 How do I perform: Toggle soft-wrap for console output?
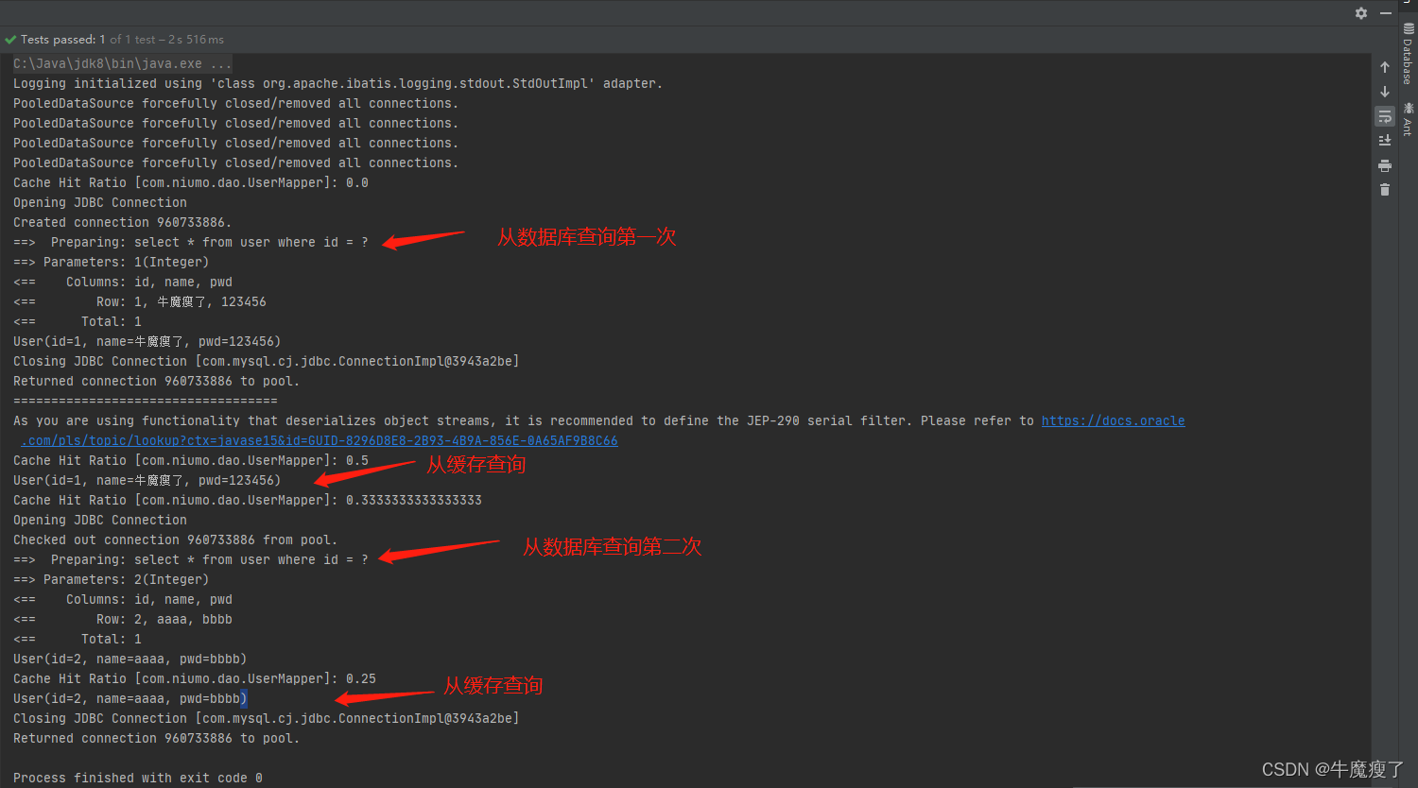[x=1385, y=116]
